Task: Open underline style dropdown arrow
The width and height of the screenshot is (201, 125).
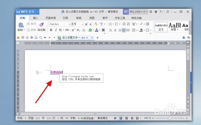Action: [63, 30]
